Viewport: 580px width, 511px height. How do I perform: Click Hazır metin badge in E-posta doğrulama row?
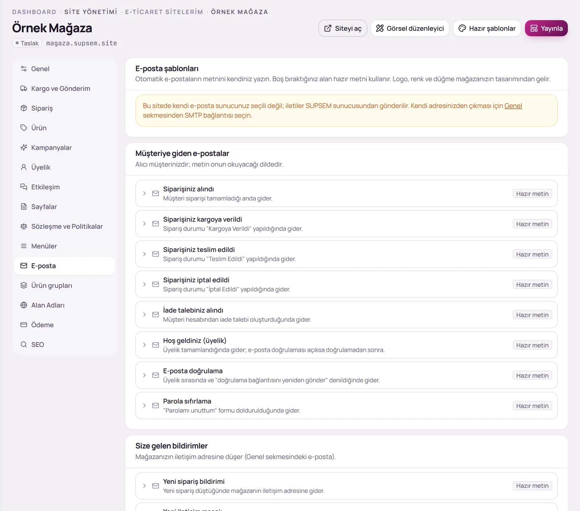click(532, 375)
